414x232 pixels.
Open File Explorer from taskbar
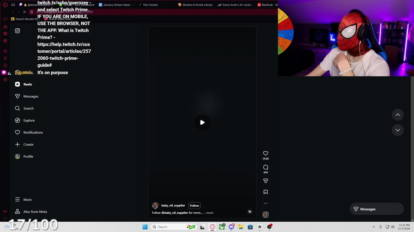point(241,227)
